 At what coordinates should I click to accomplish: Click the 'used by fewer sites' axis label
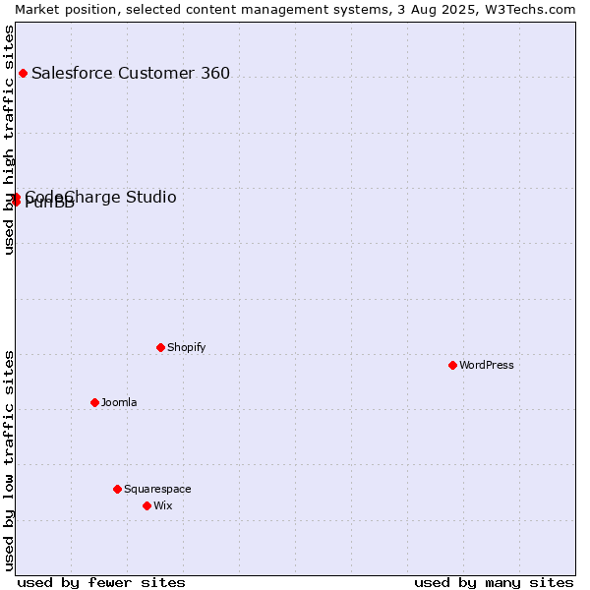101,582
